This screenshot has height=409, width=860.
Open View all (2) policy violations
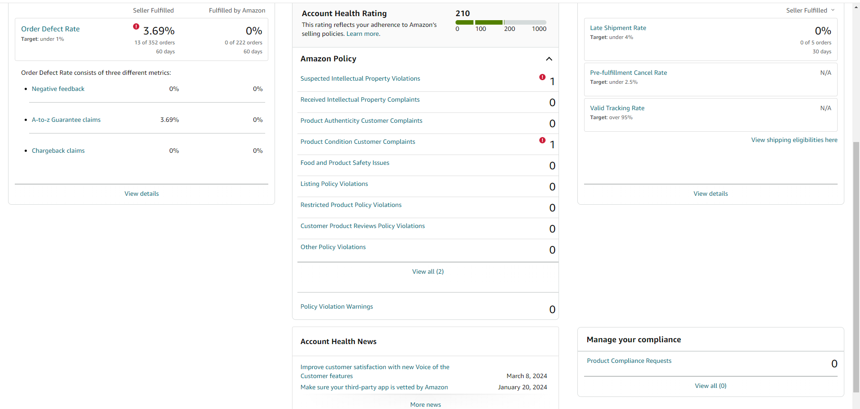428,271
